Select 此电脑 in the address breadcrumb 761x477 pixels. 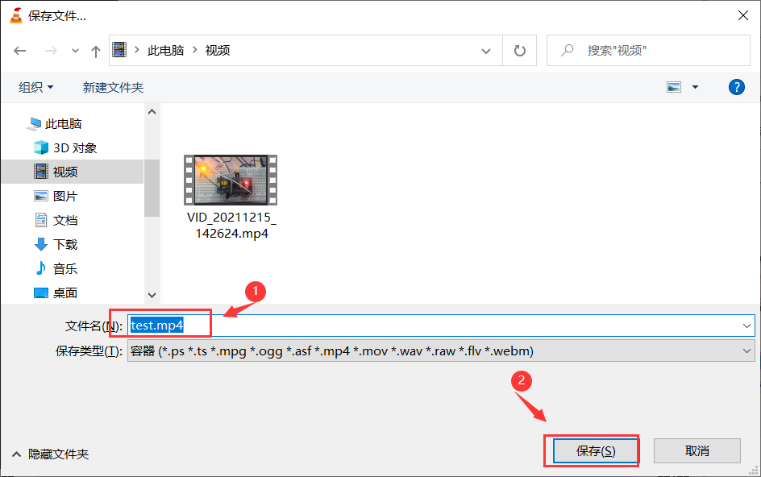165,51
